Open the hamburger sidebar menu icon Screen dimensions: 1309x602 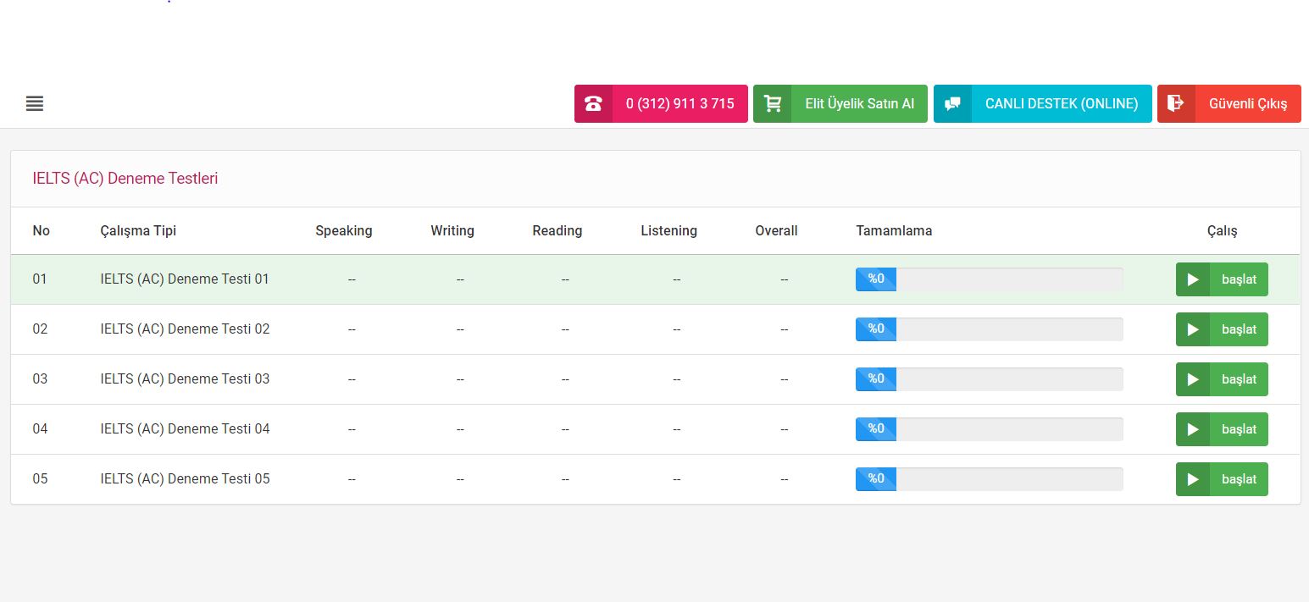point(35,104)
